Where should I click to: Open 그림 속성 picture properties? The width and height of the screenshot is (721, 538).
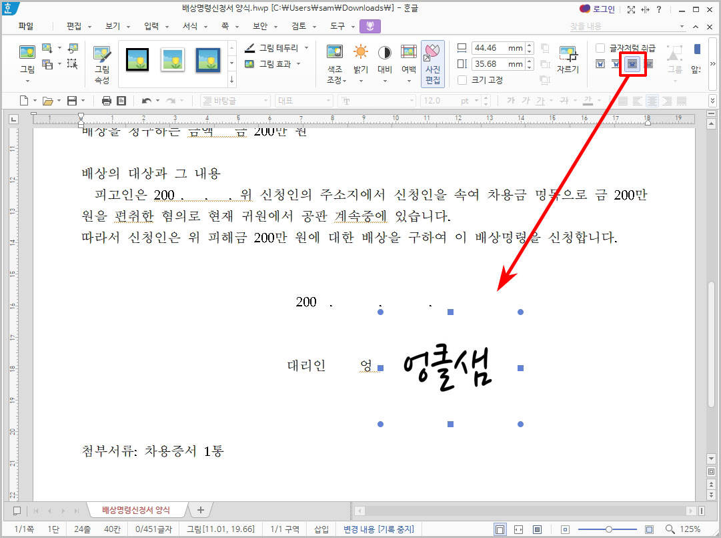[101, 60]
